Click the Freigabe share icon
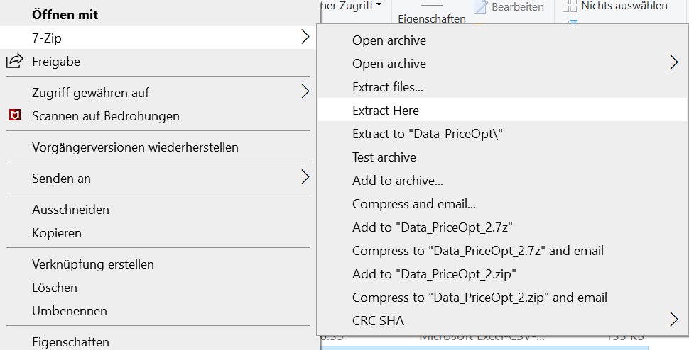 (14, 62)
